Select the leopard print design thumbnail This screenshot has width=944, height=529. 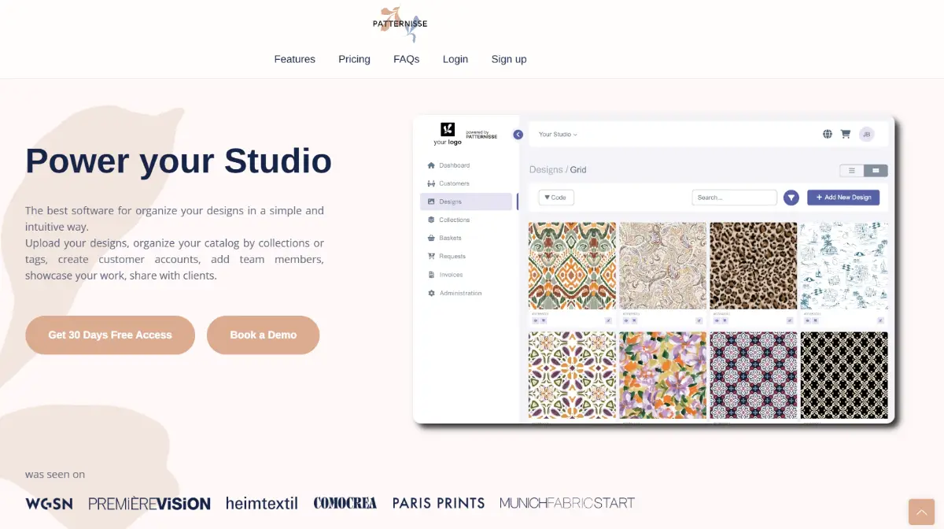coord(753,265)
